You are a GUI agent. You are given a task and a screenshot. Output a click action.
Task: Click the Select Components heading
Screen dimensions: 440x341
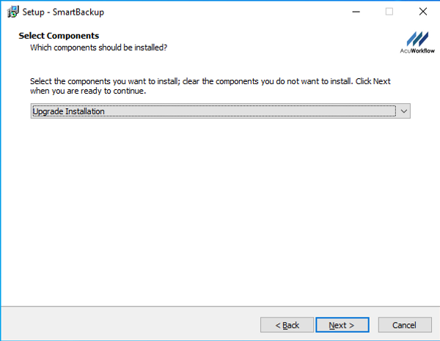[59, 36]
